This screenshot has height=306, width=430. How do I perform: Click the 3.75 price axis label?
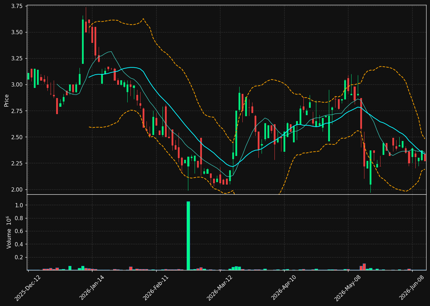pos(17,6)
